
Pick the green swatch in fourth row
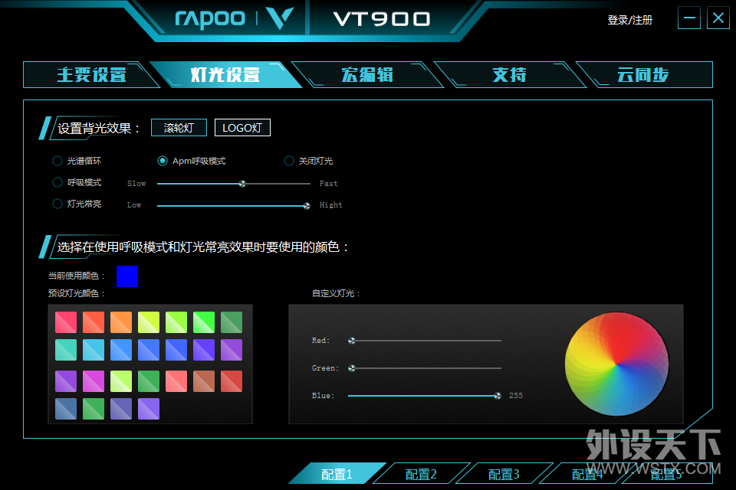pos(94,409)
